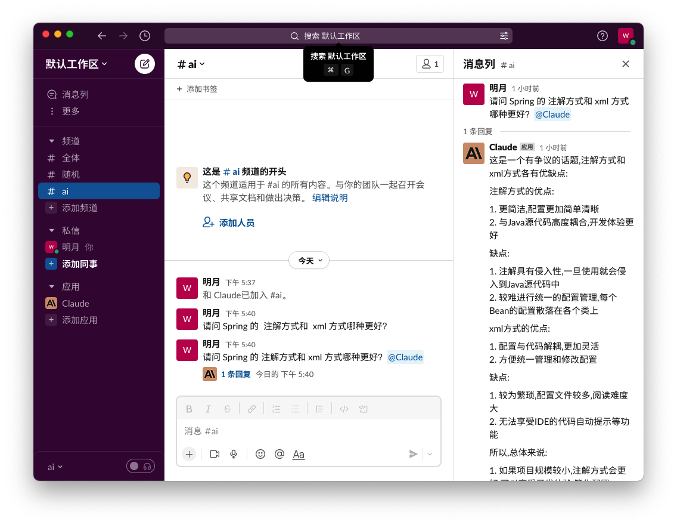Close the 消息列 thread panel
This screenshot has width=677, height=525.
point(626,64)
